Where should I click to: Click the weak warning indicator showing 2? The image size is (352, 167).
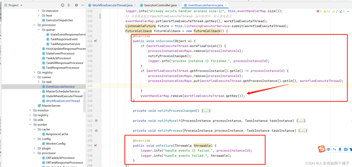click(x=335, y=11)
